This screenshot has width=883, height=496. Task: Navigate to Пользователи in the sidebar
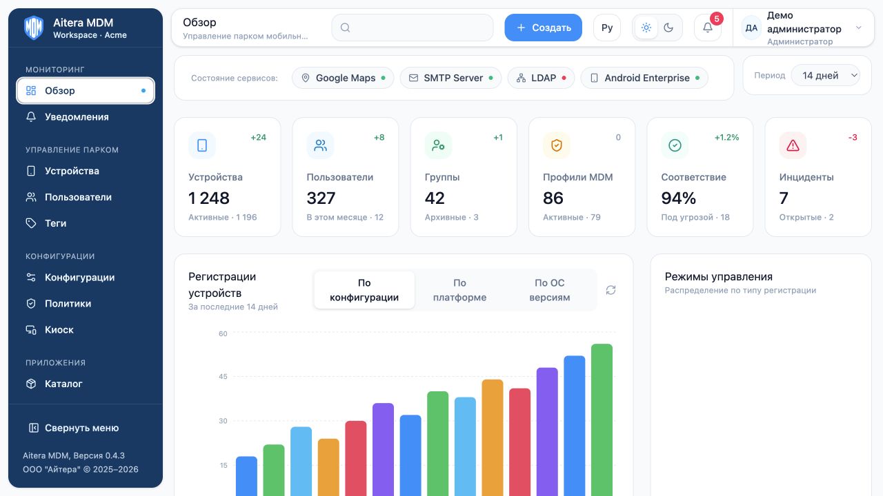86,197
